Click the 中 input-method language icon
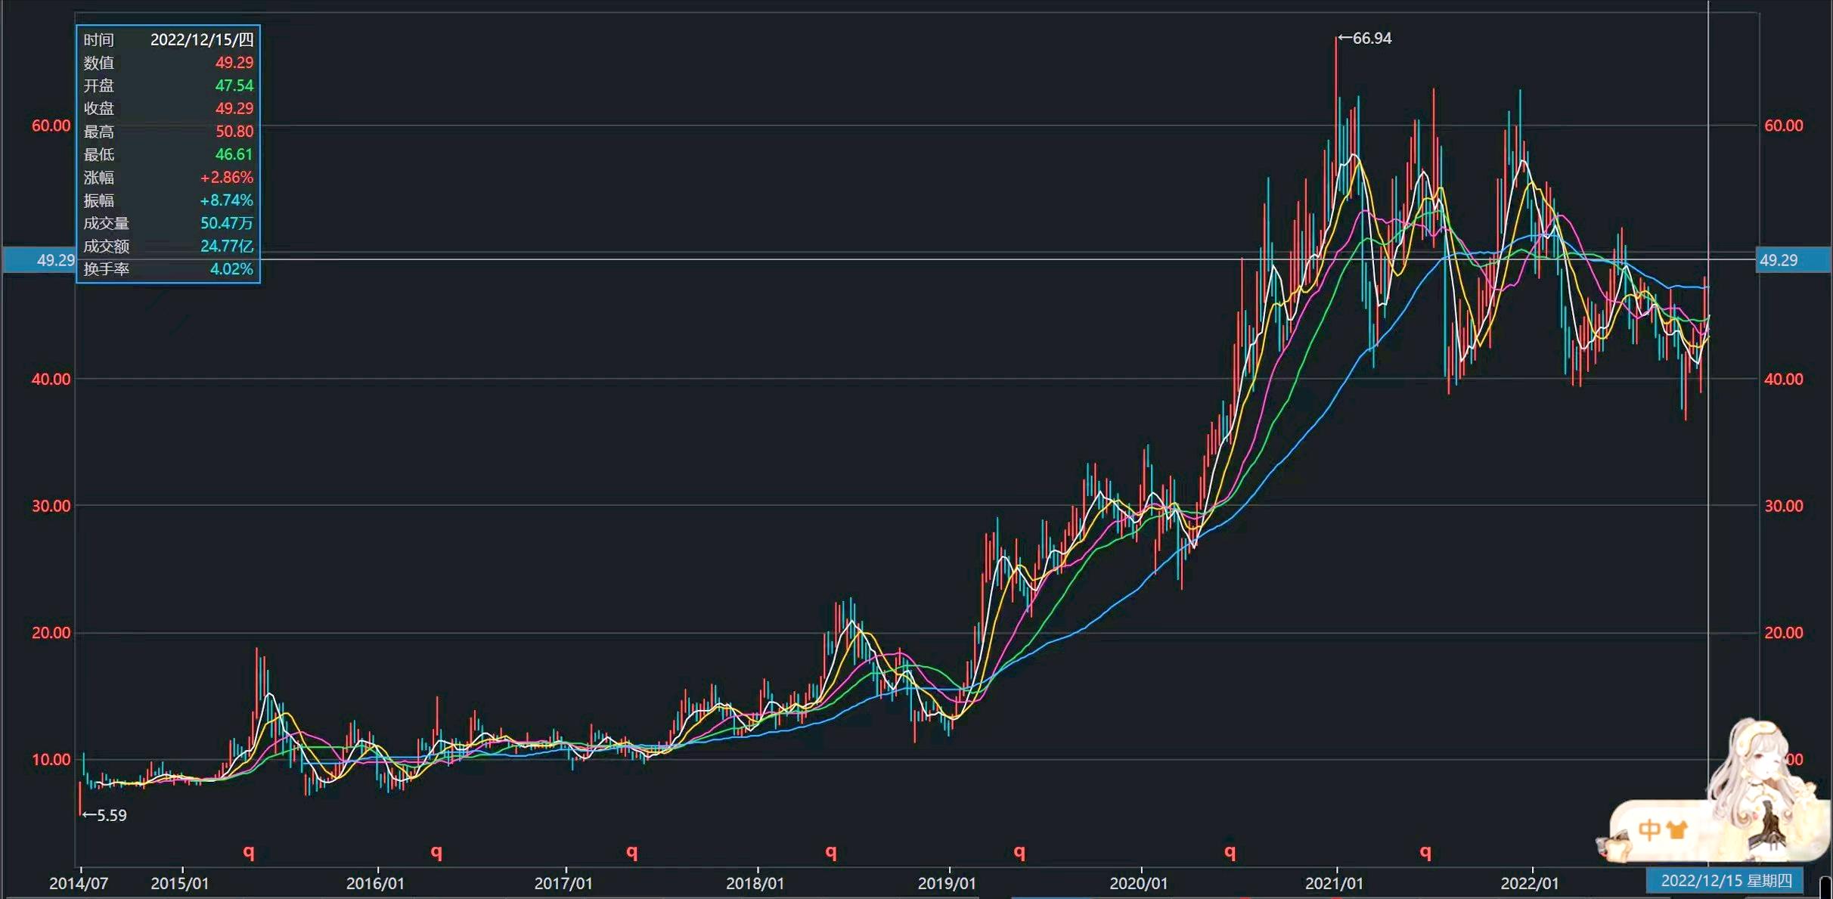 1648,830
